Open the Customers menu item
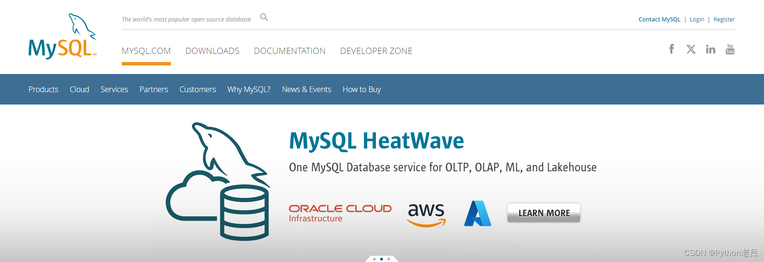 [198, 89]
